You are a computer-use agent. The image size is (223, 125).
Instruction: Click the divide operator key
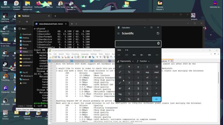point(156,77)
